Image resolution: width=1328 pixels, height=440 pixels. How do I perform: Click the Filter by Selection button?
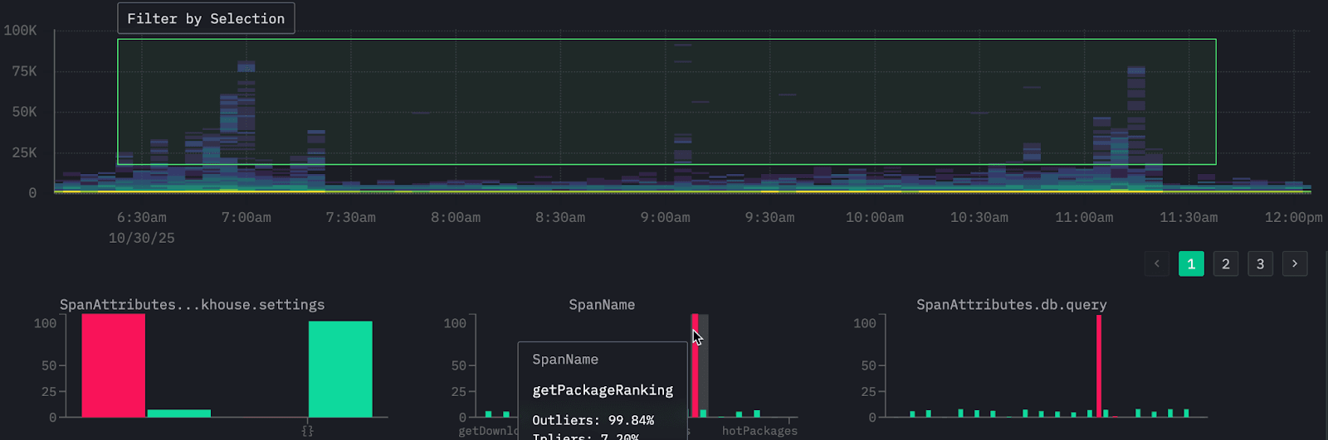point(206,18)
